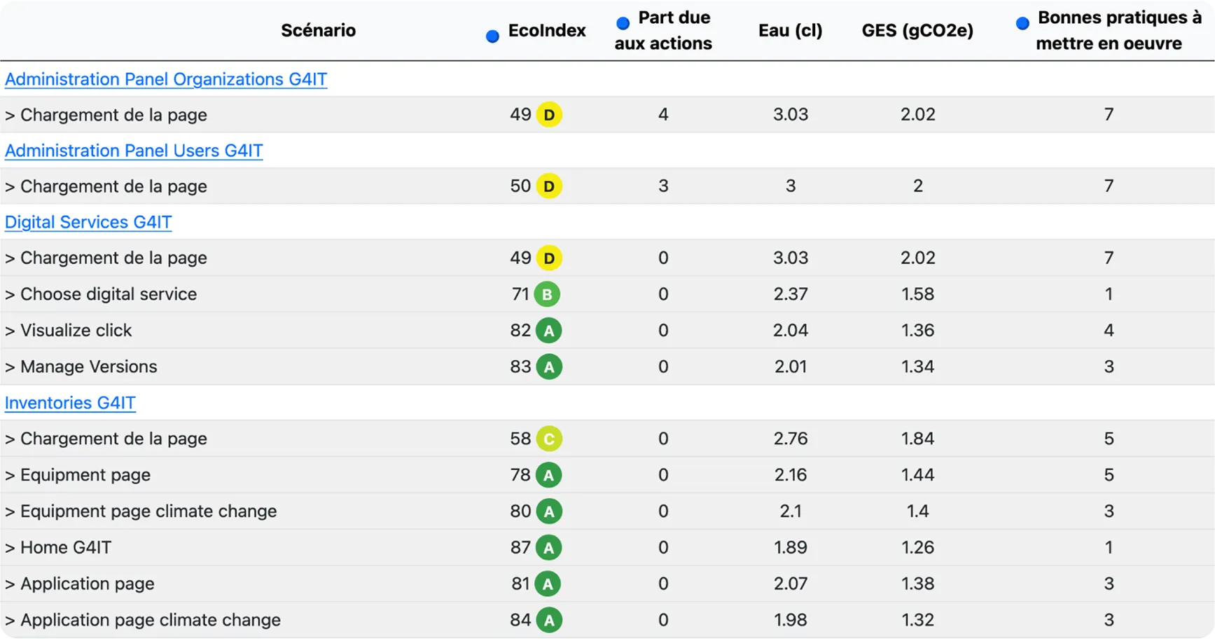Click the A grade badge for Manage Versions
1215x639 pixels.
point(549,366)
